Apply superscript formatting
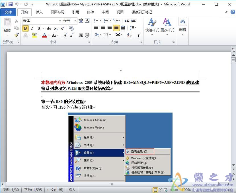Image resolution: width=236 pixels, height=193 pixels. (62, 28)
